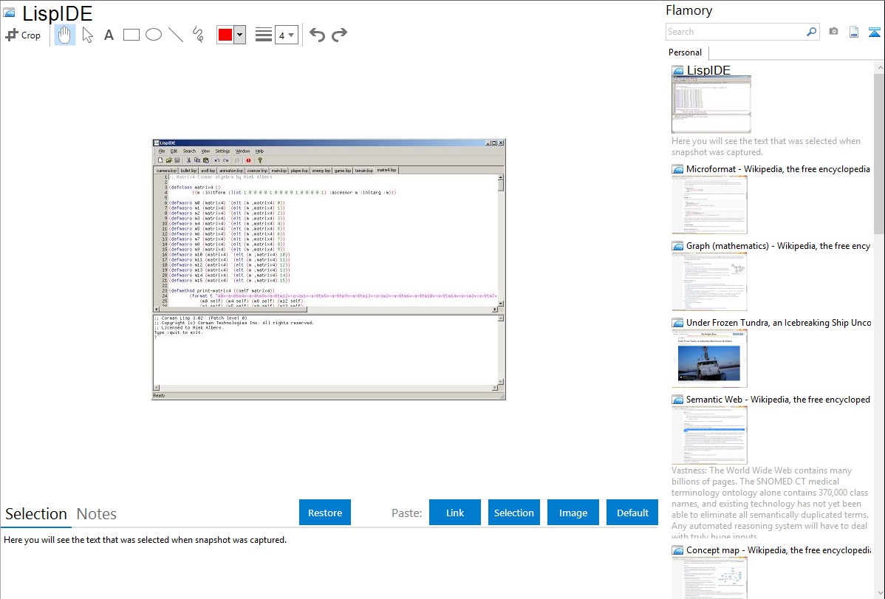Click the camera capture icon
This screenshot has width=885, height=599.
[833, 32]
